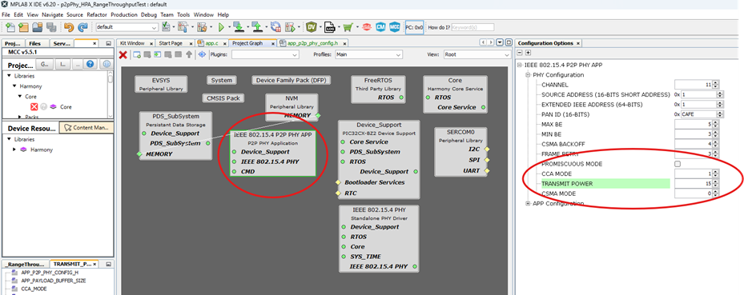Click the minimize panel icon beside MCC tab

coord(108,43)
